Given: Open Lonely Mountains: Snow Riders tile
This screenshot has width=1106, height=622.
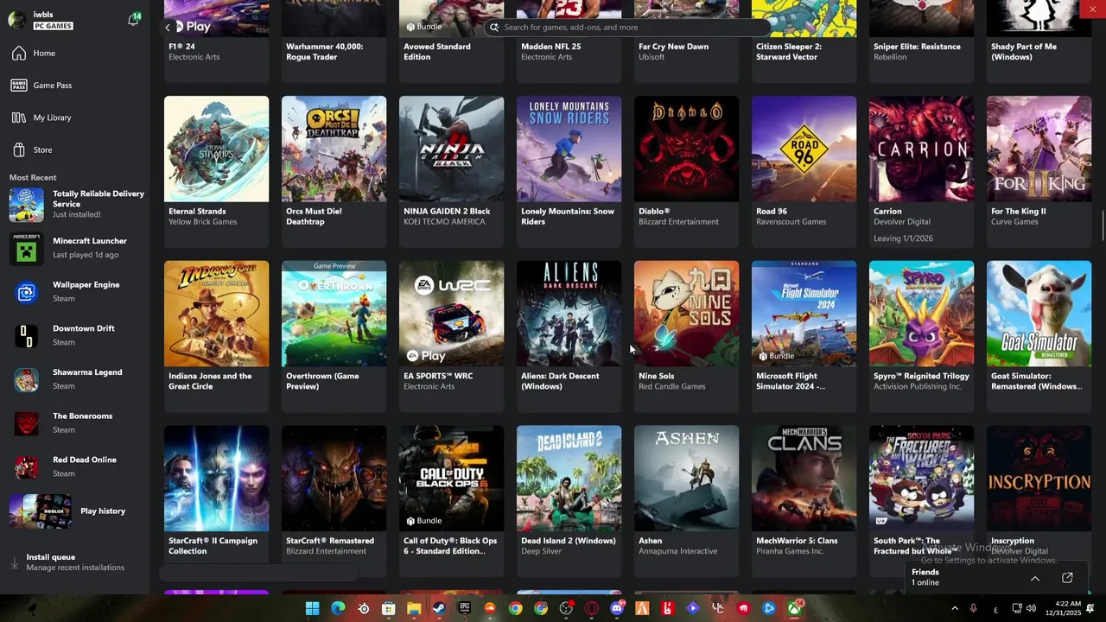Looking at the screenshot, I should (x=569, y=170).
